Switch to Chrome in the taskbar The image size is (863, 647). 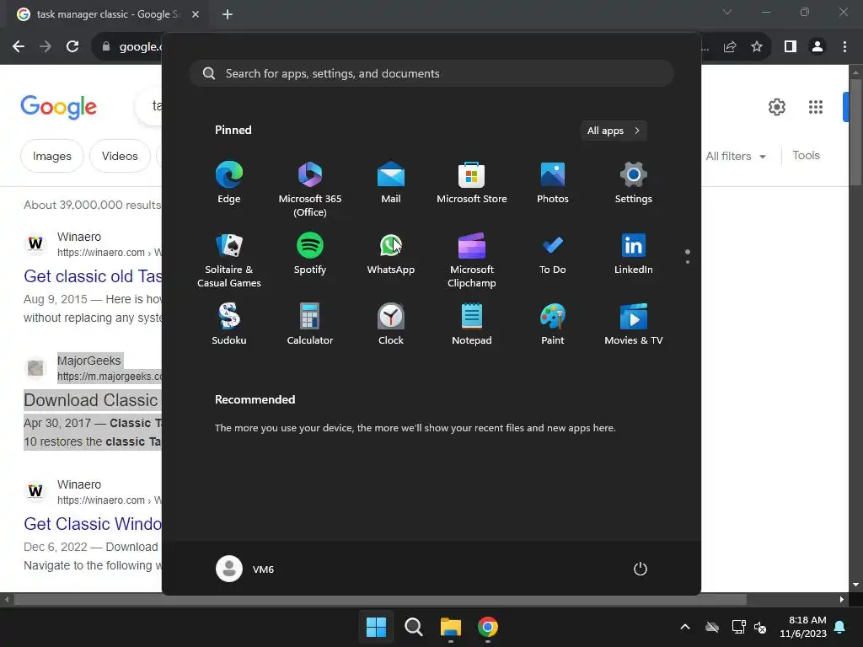(x=488, y=627)
